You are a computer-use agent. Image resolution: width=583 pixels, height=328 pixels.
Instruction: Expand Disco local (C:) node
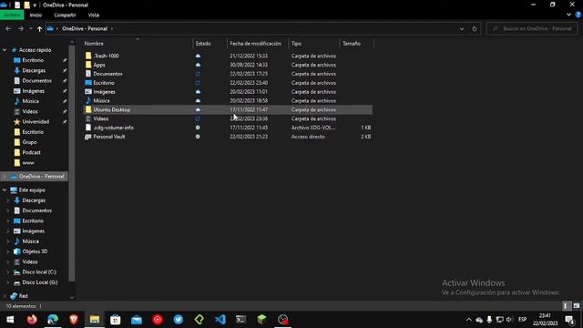(x=8, y=272)
